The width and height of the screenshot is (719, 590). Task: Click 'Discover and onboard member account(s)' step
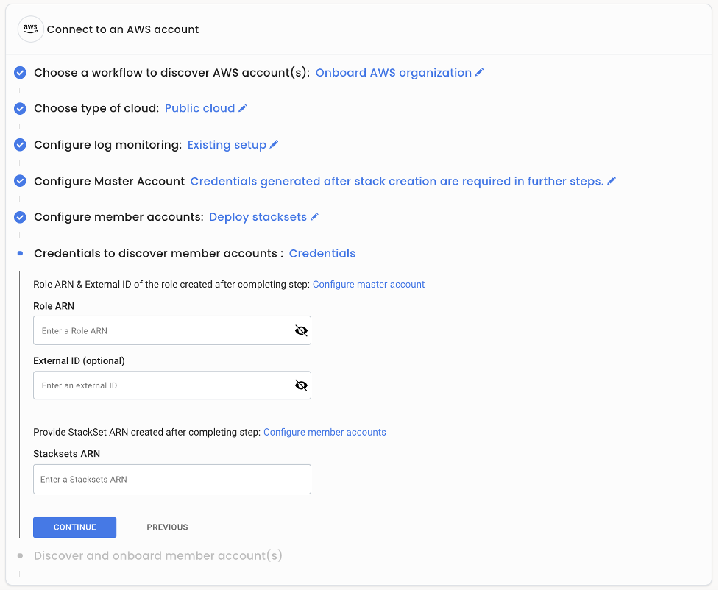[157, 555]
